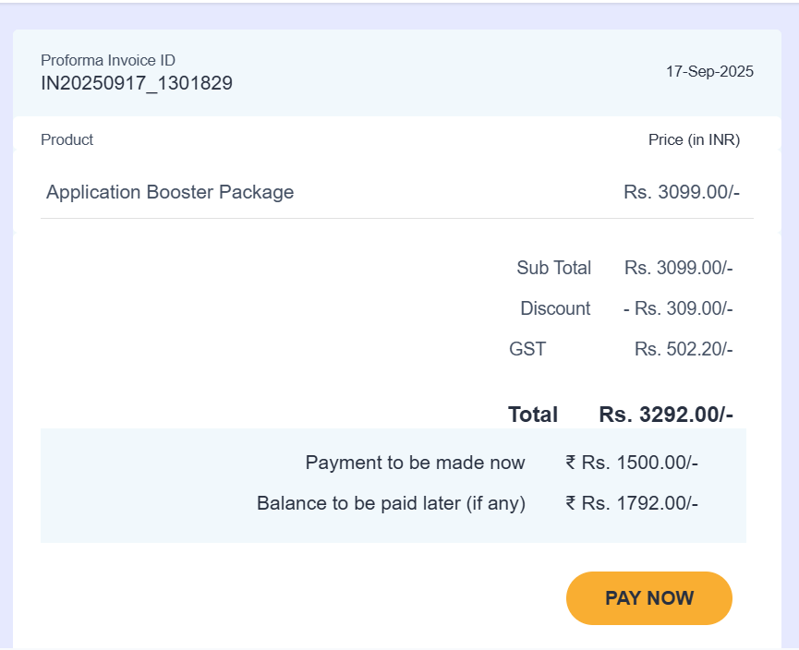Select the invoice number IN20250917_1301829
This screenshot has height=650, width=799.
click(137, 83)
